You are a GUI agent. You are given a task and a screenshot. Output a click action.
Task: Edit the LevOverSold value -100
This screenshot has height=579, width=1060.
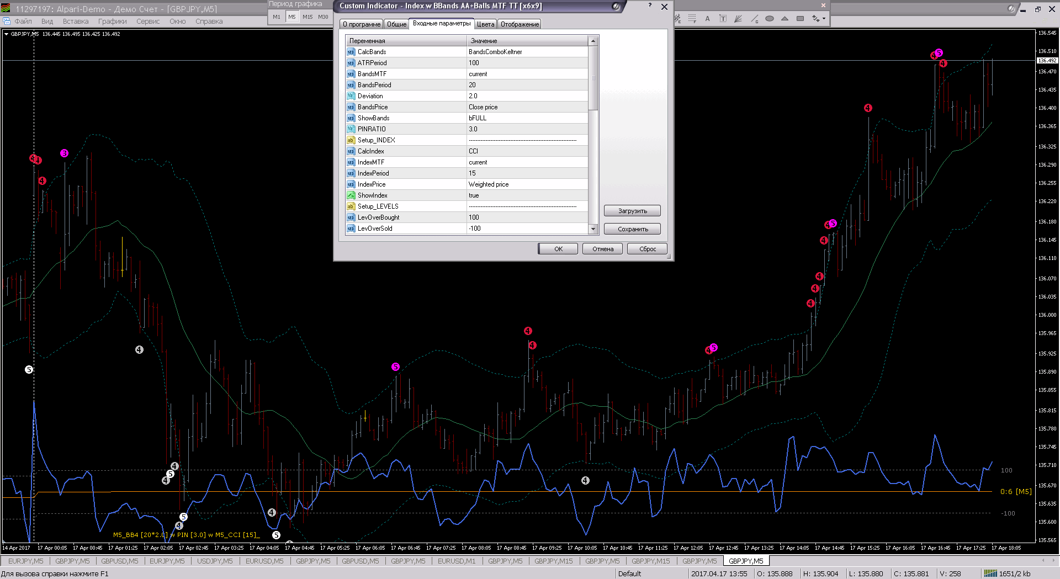tap(527, 229)
